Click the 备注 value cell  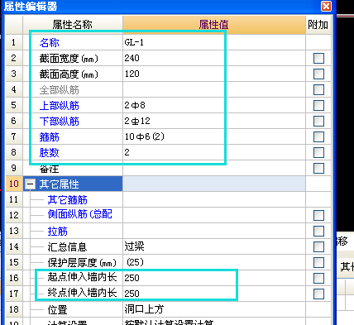point(214,168)
